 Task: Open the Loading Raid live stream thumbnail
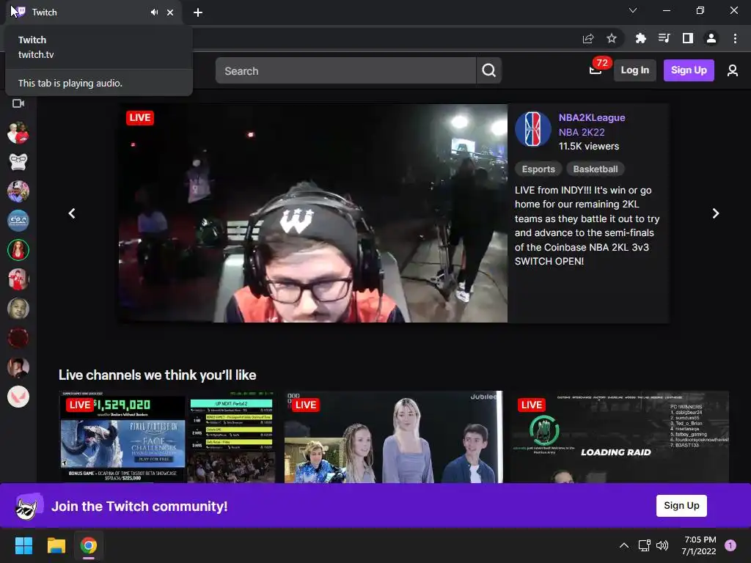point(619,437)
